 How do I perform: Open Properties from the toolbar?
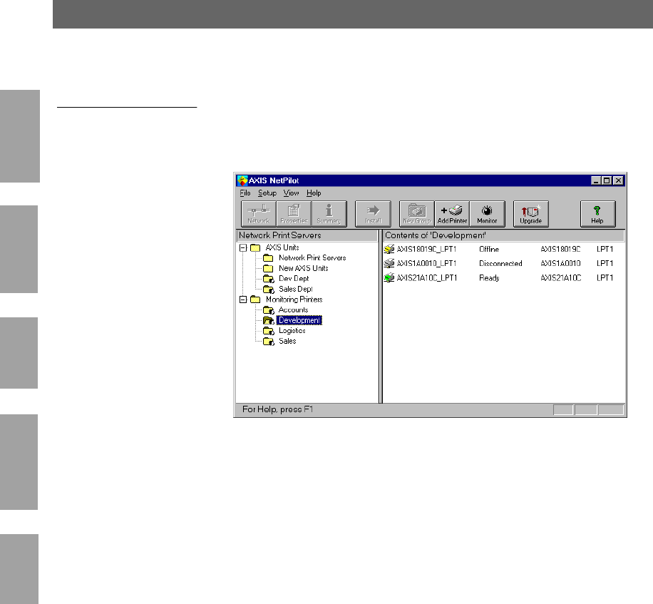tap(293, 213)
